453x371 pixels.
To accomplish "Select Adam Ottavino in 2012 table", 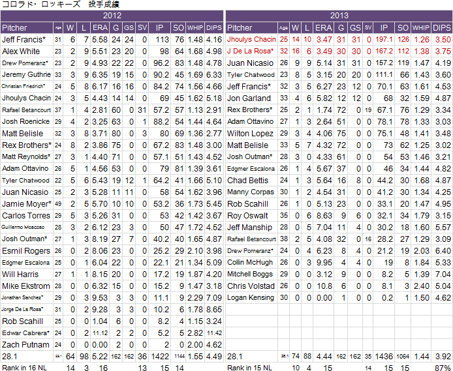I will [x=25, y=168].
